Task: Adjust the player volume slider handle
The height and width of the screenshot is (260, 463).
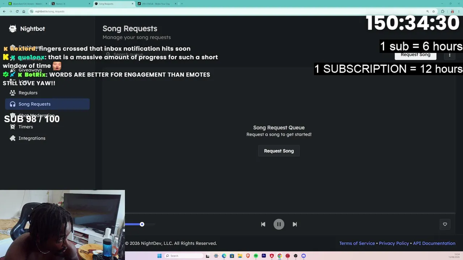Action: tap(142, 224)
